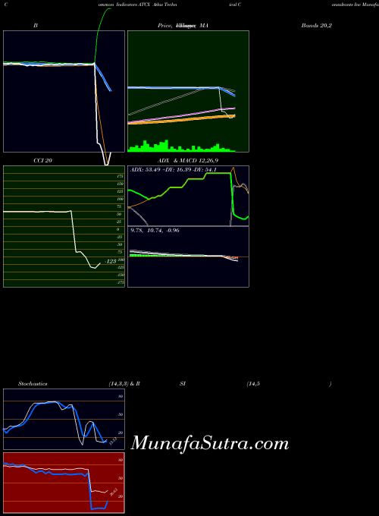
Task: Select the CCI 20 chart panel
Action: tap(64, 226)
